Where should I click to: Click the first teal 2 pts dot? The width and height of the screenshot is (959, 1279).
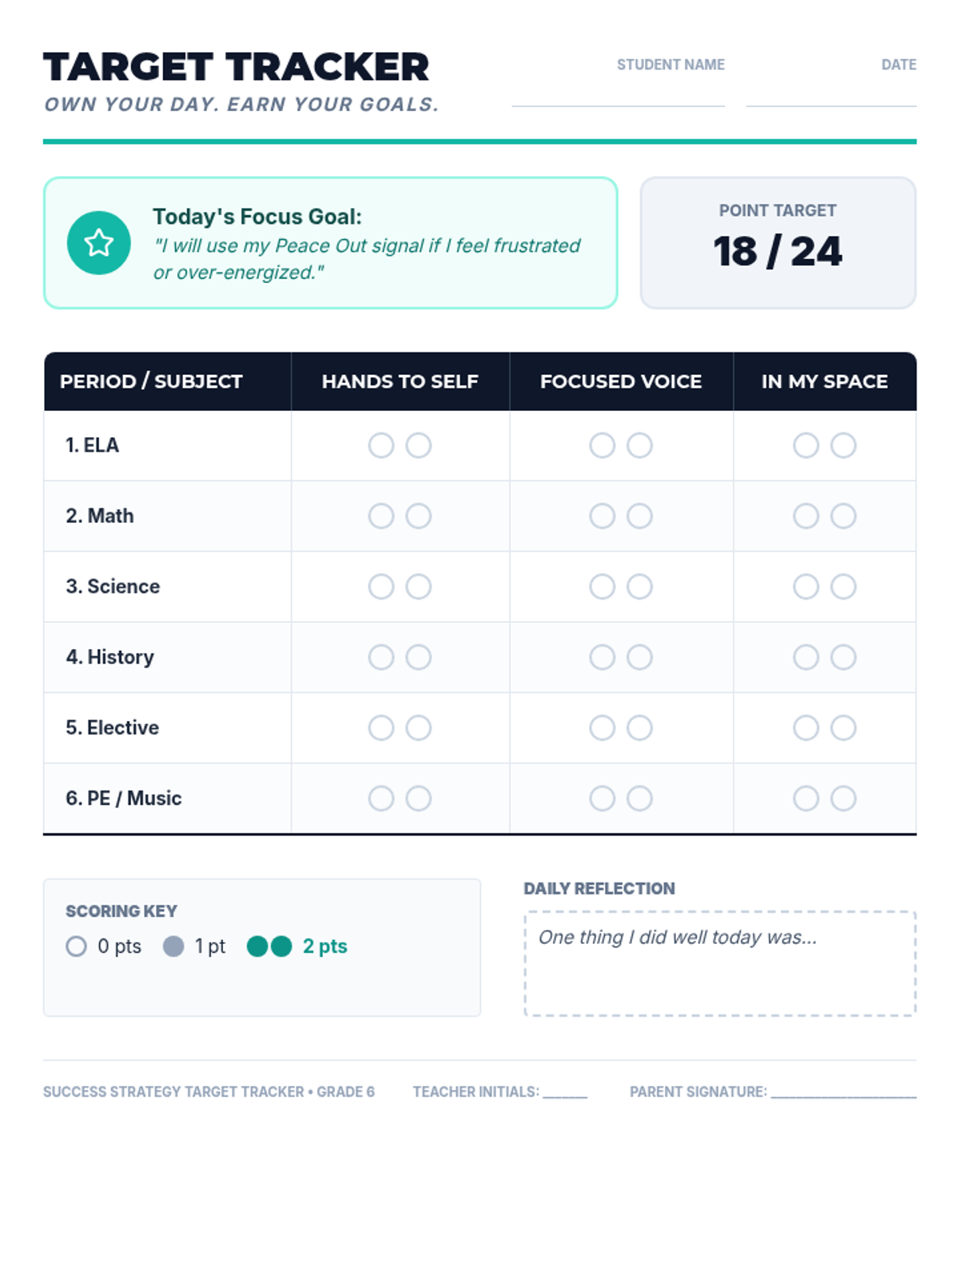(257, 946)
